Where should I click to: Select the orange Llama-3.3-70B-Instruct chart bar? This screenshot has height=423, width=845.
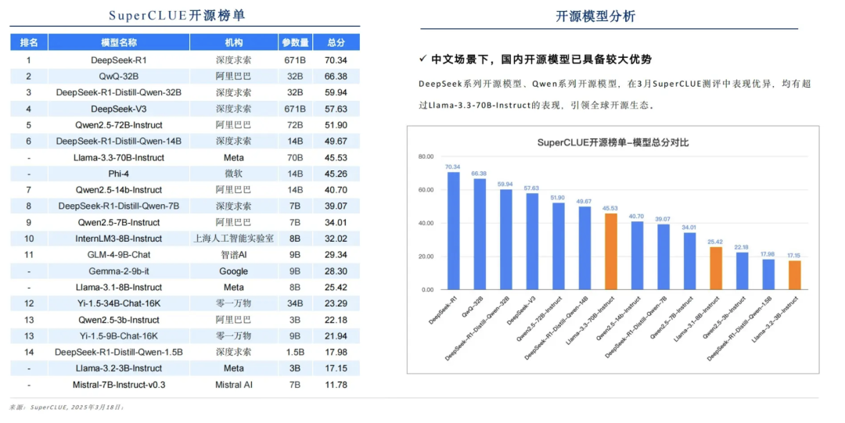pyautogui.click(x=610, y=252)
